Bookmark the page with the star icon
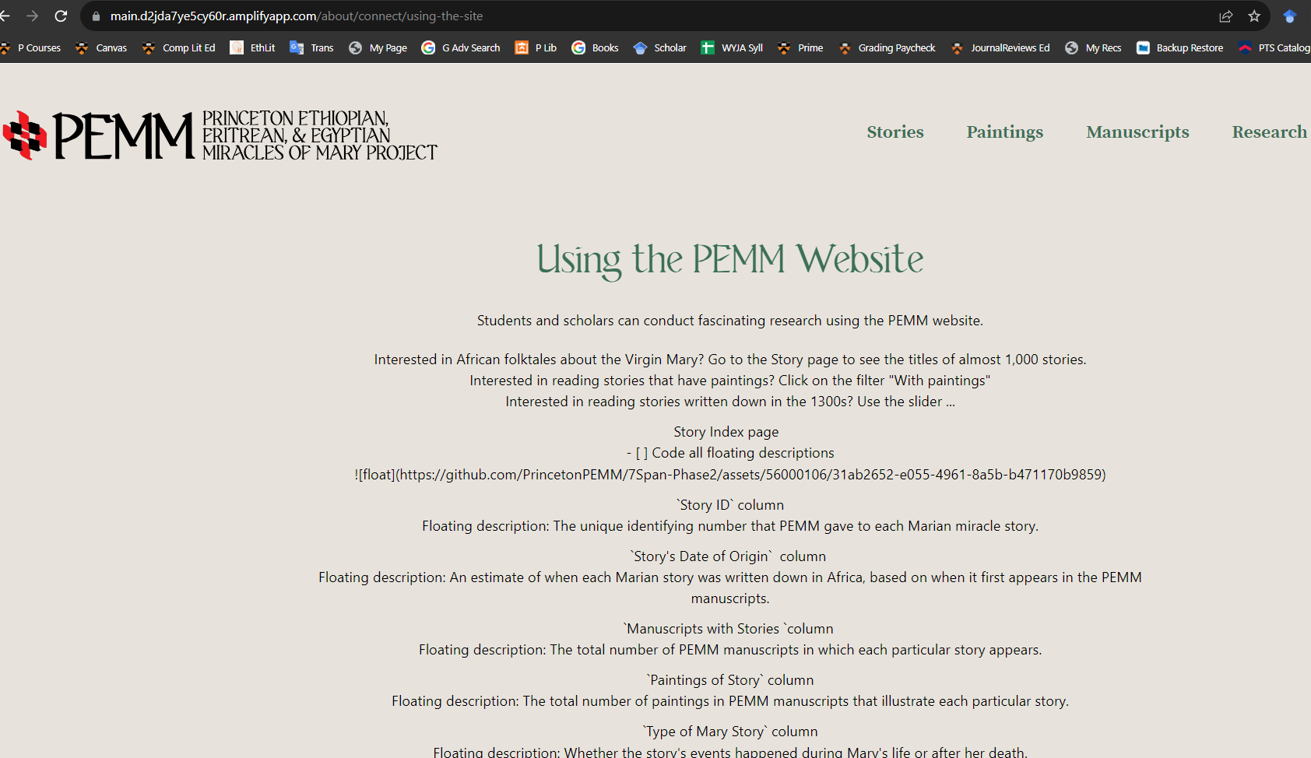This screenshot has width=1311, height=758. 1254,16
